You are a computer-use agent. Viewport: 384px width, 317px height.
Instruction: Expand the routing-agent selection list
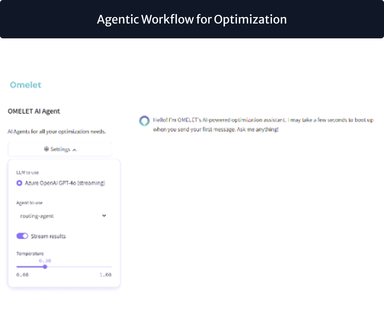[63, 215]
